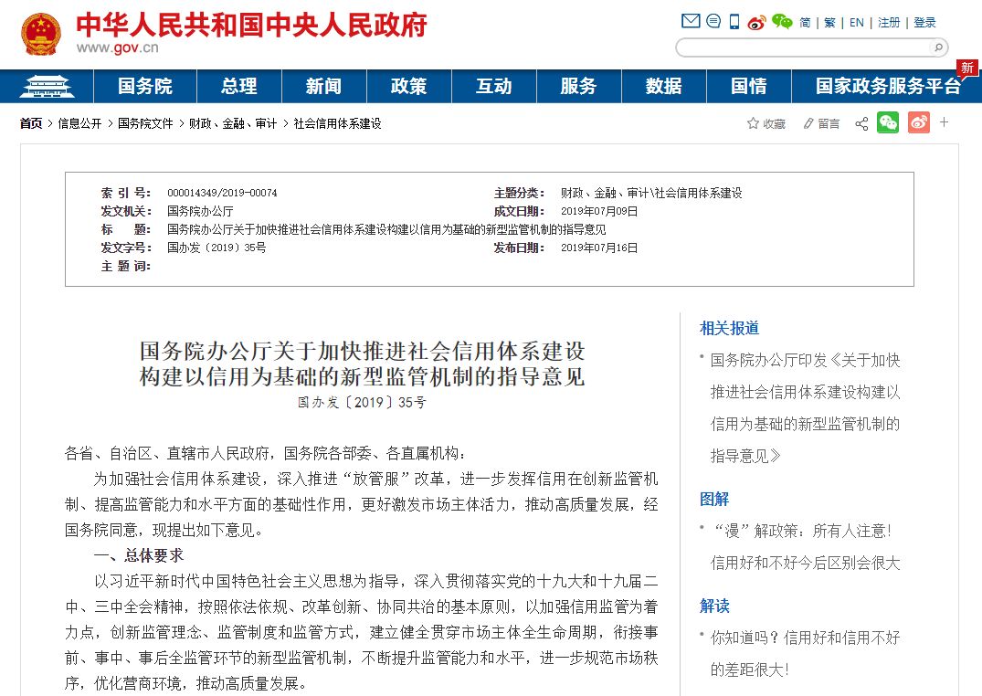The width and height of the screenshot is (982, 696).
Task: Open the 总理 menu
Action: (239, 87)
